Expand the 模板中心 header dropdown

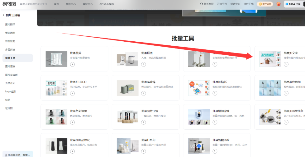tap(71, 4)
